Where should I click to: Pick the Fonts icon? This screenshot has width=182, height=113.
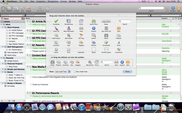pos(119,42)
